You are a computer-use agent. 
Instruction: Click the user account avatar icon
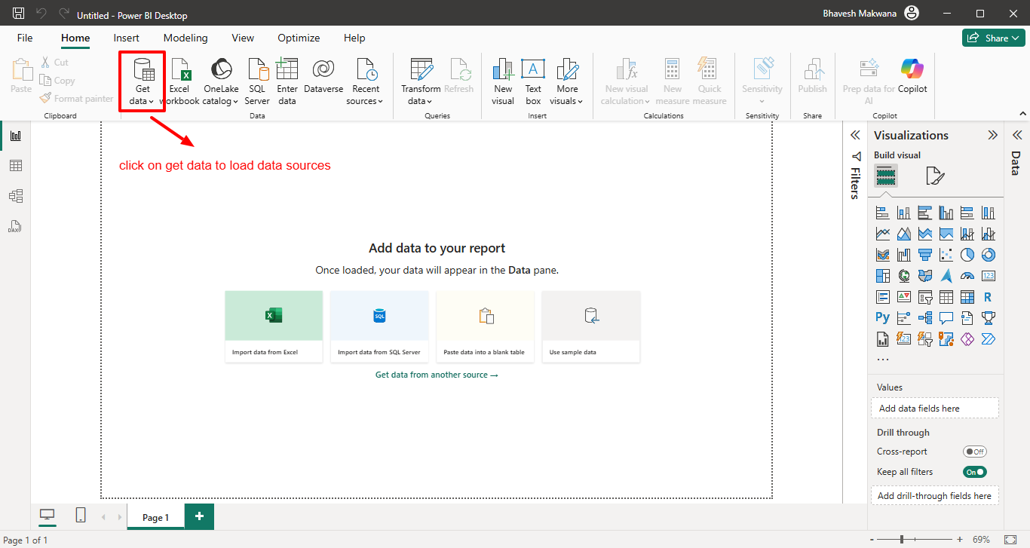point(912,13)
